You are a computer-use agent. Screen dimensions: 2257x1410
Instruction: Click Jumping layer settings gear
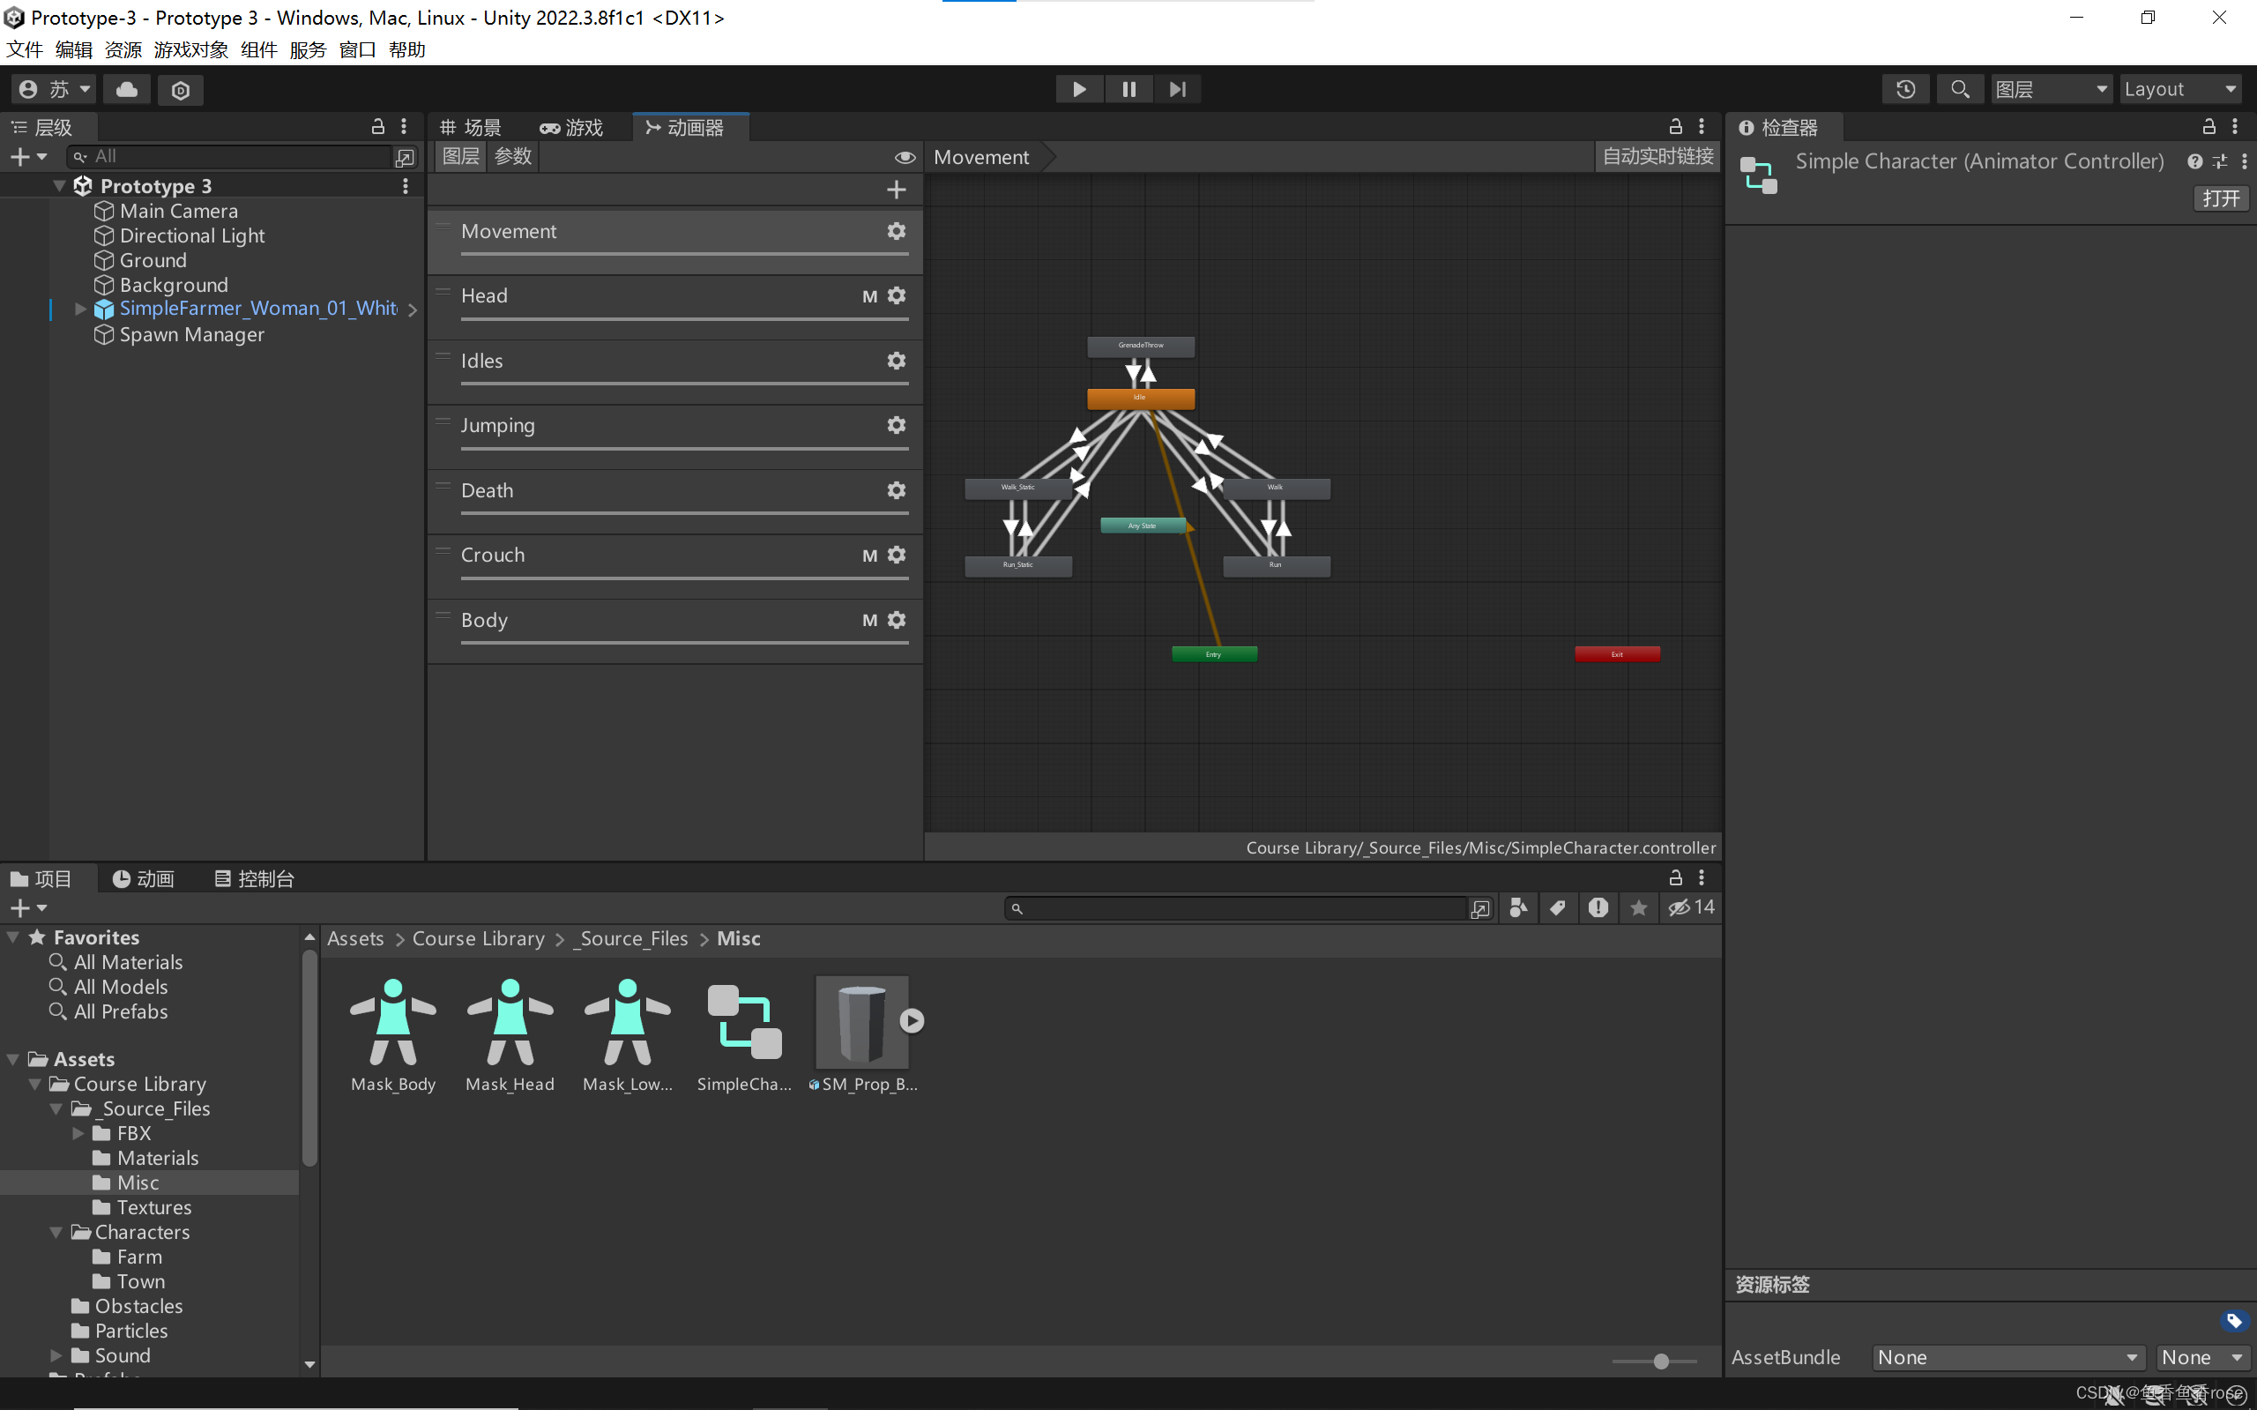(x=896, y=425)
